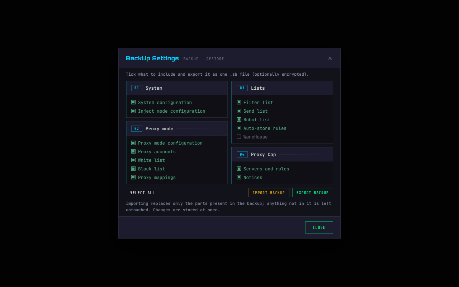Start Export Backup

pyautogui.click(x=313, y=193)
